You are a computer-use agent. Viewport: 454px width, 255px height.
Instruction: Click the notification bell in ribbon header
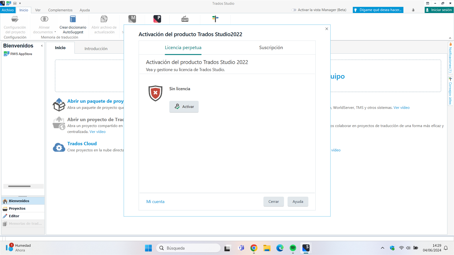413,10
